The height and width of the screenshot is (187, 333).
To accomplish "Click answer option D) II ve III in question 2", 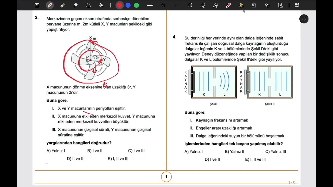I will pyautogui.click(x=76, y=159).
